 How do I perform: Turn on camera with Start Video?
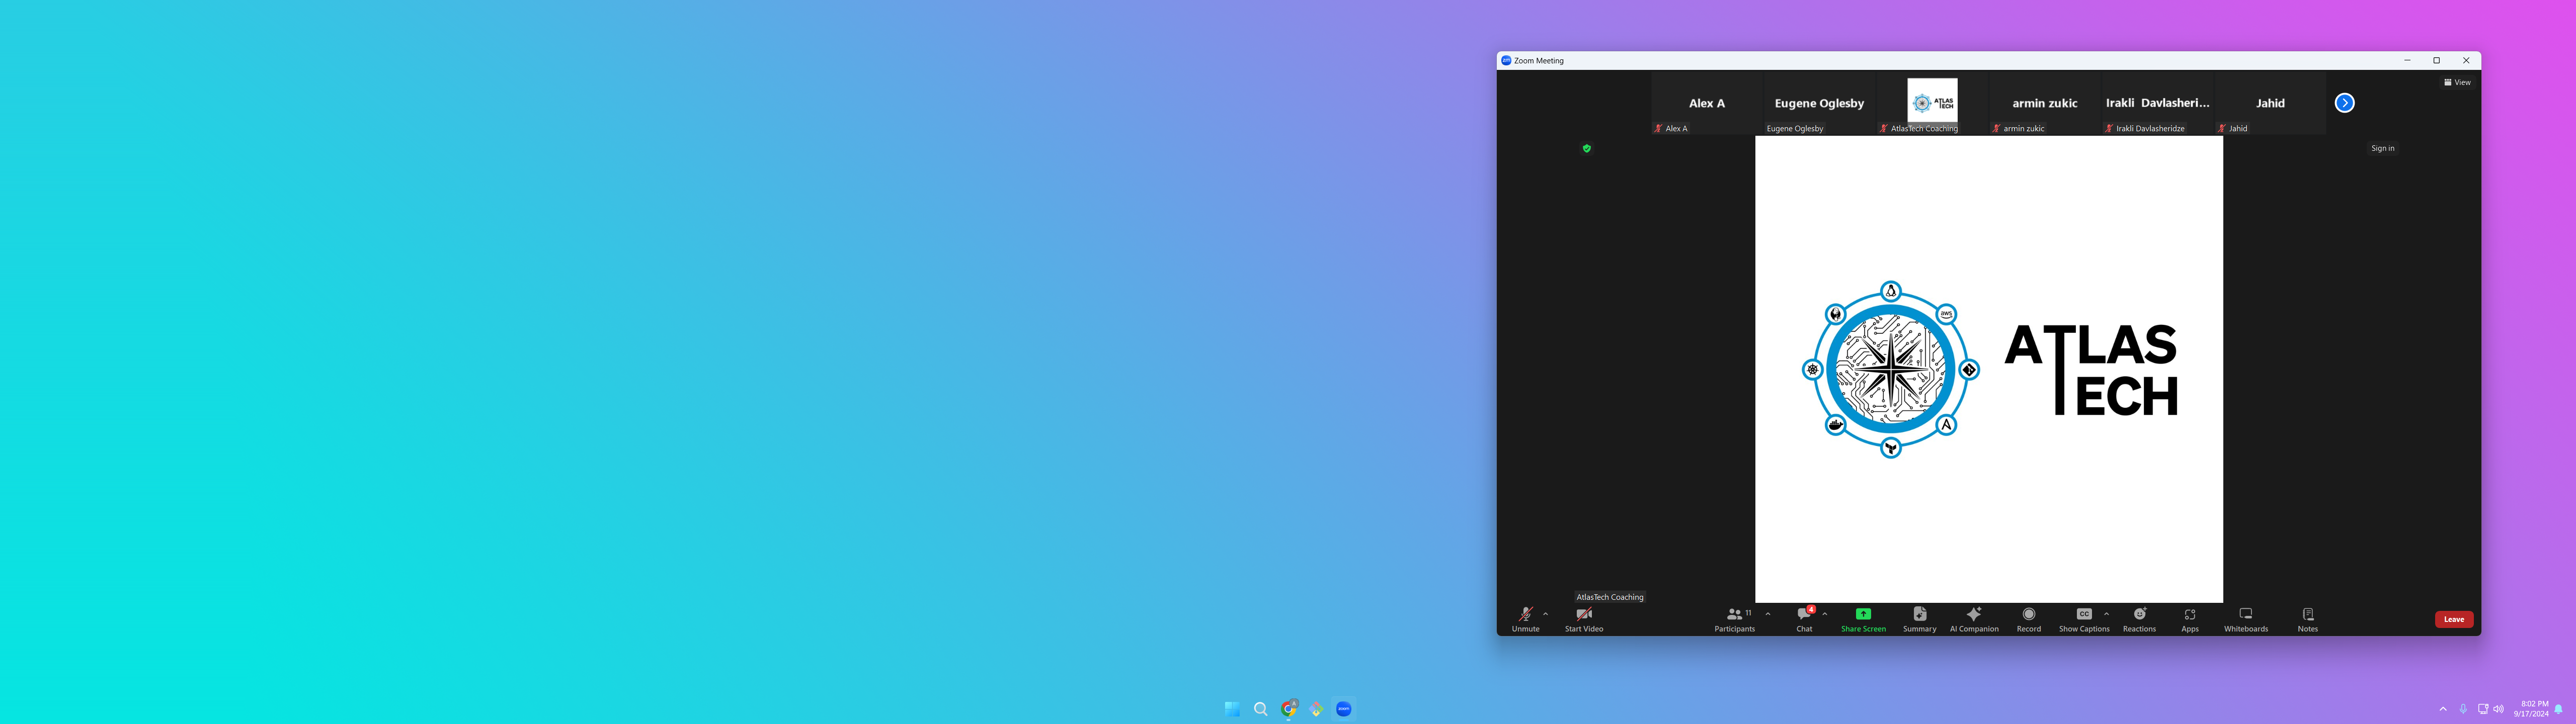point(1583,619)
